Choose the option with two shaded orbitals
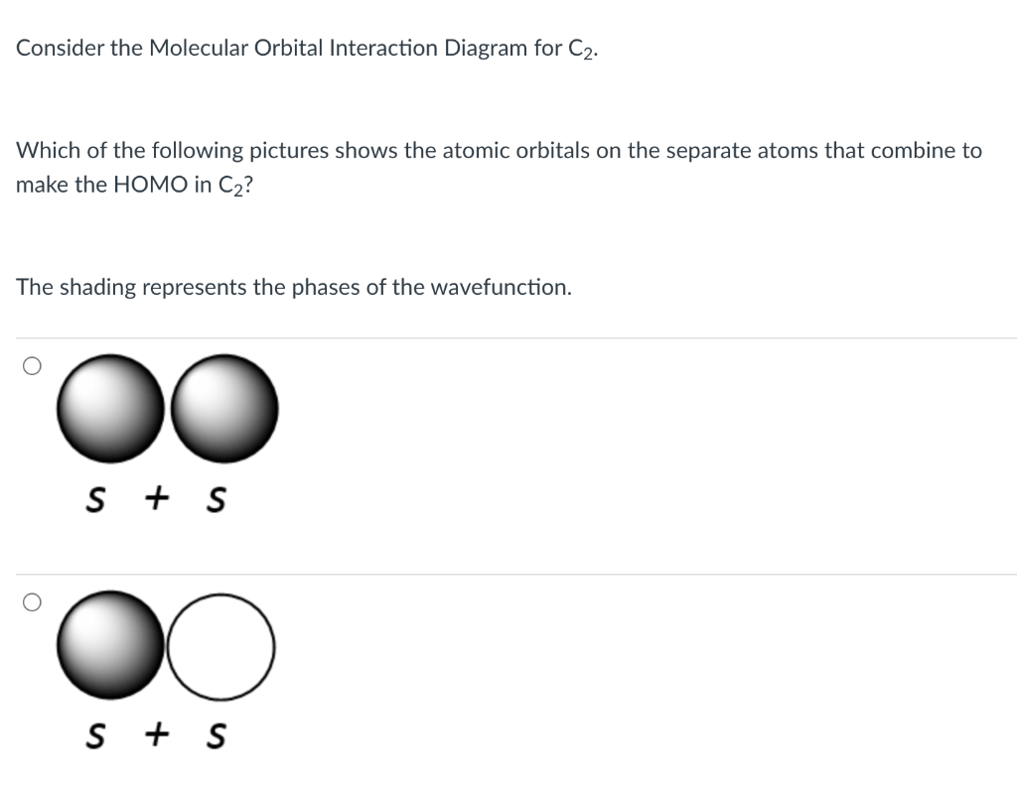This screenshot has height=793, width=1017. tap(167, 409)
